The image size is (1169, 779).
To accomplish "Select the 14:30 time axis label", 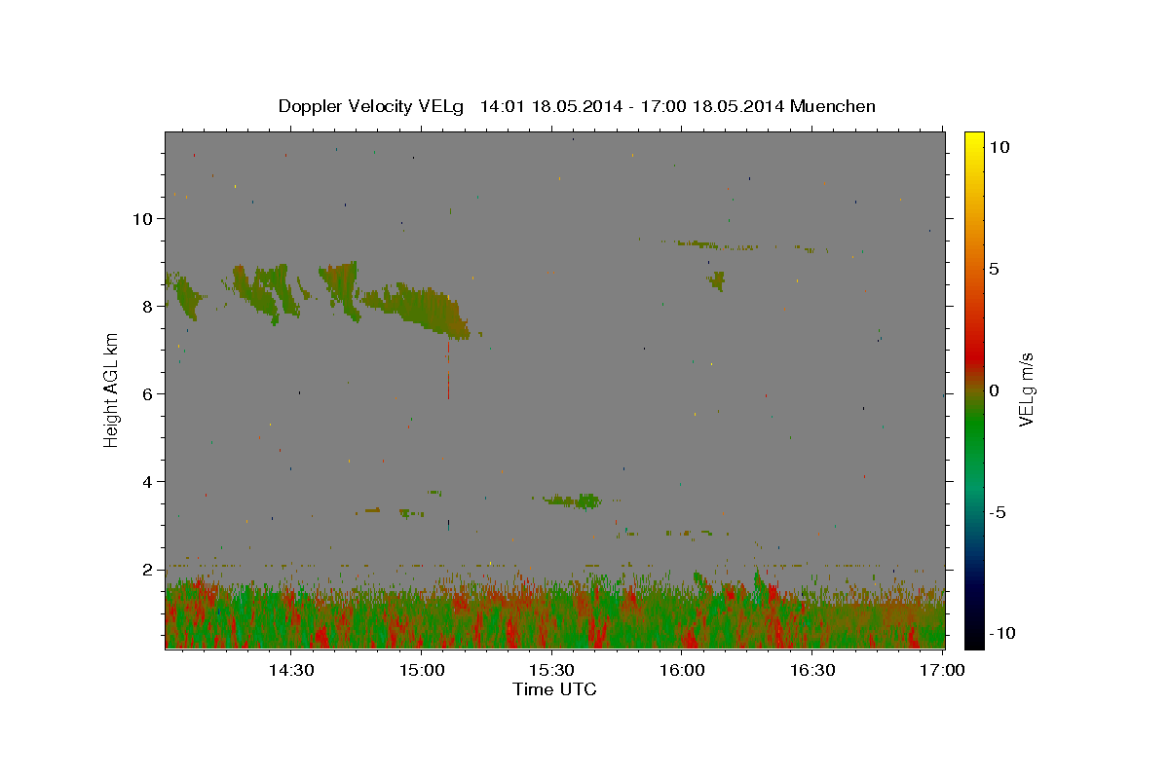I will (x=290, y=670).
